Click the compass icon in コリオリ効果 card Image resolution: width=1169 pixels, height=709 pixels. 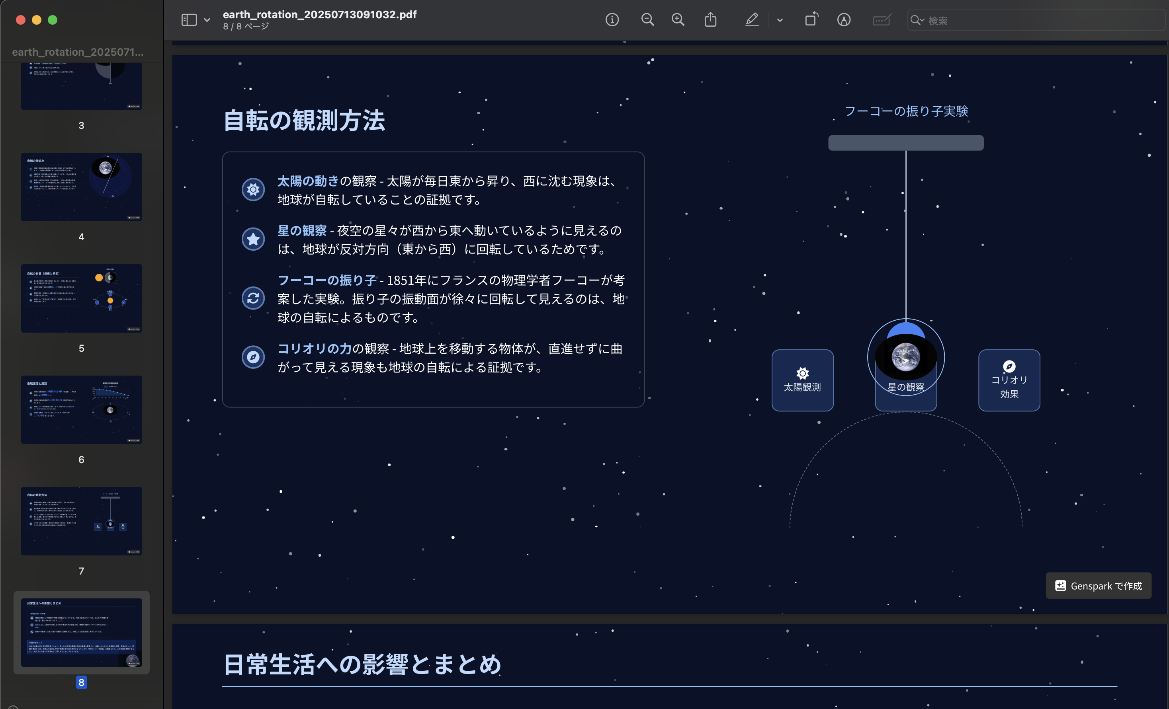point(1009,366)
